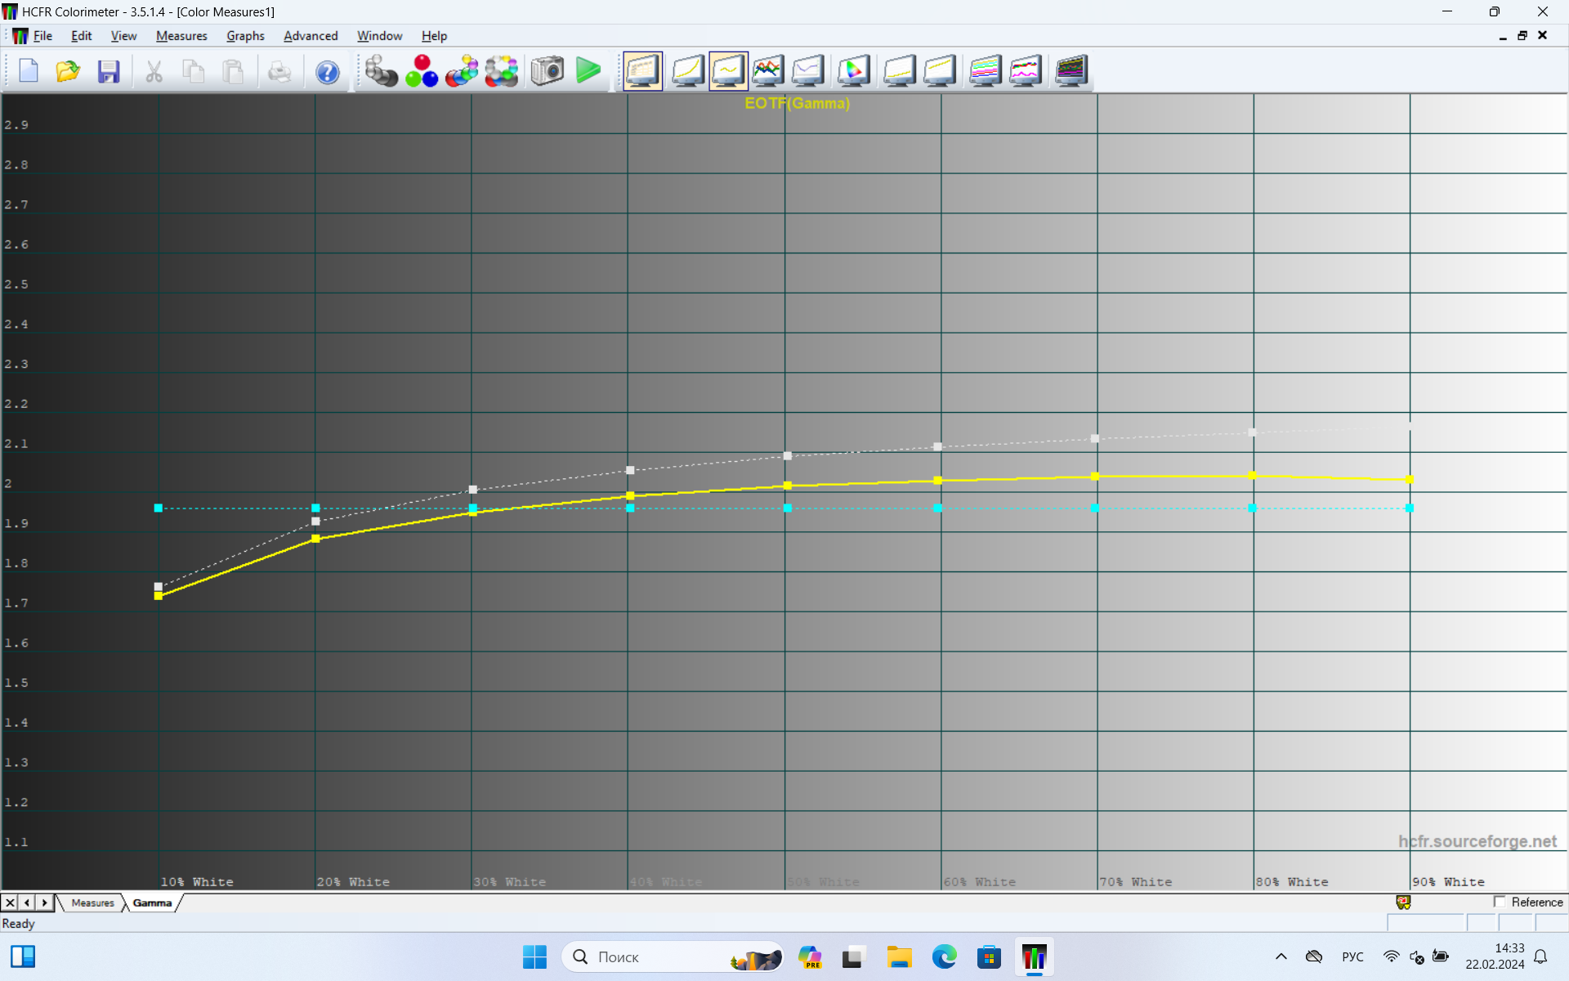Screen dimensions: 1569x981
Task: Click the gray scale measure icon
Action: [380, 71]
